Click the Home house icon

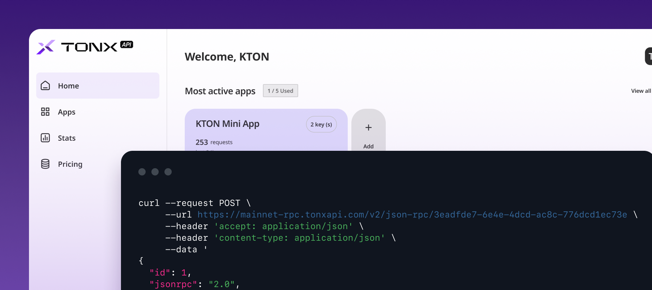45,86
